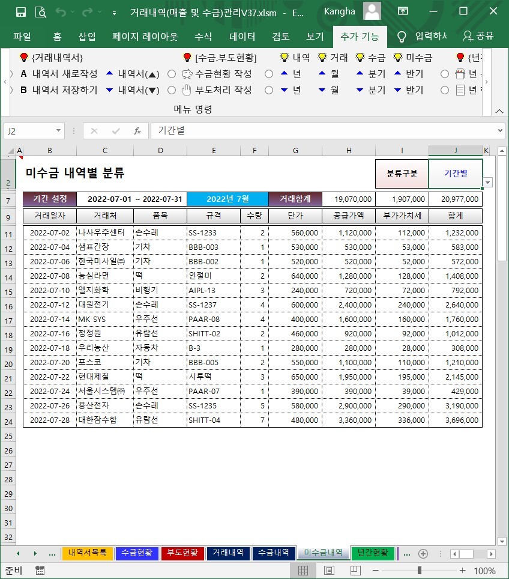Screen dimensions: 509x579
Task: Click 부도처리 작성 hand icon
Action: pyautogui.click(x=187, y=90)
